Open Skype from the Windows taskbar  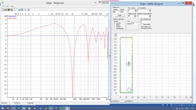[x=24, y=108]
